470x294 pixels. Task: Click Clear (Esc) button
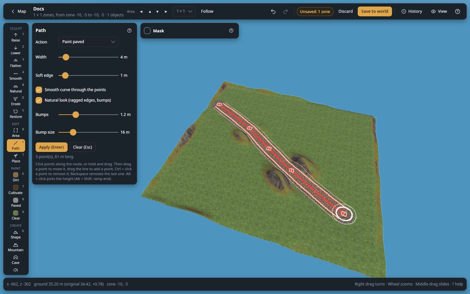83,147
